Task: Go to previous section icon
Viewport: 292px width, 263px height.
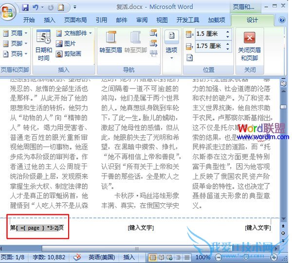Action: point(153,33)
